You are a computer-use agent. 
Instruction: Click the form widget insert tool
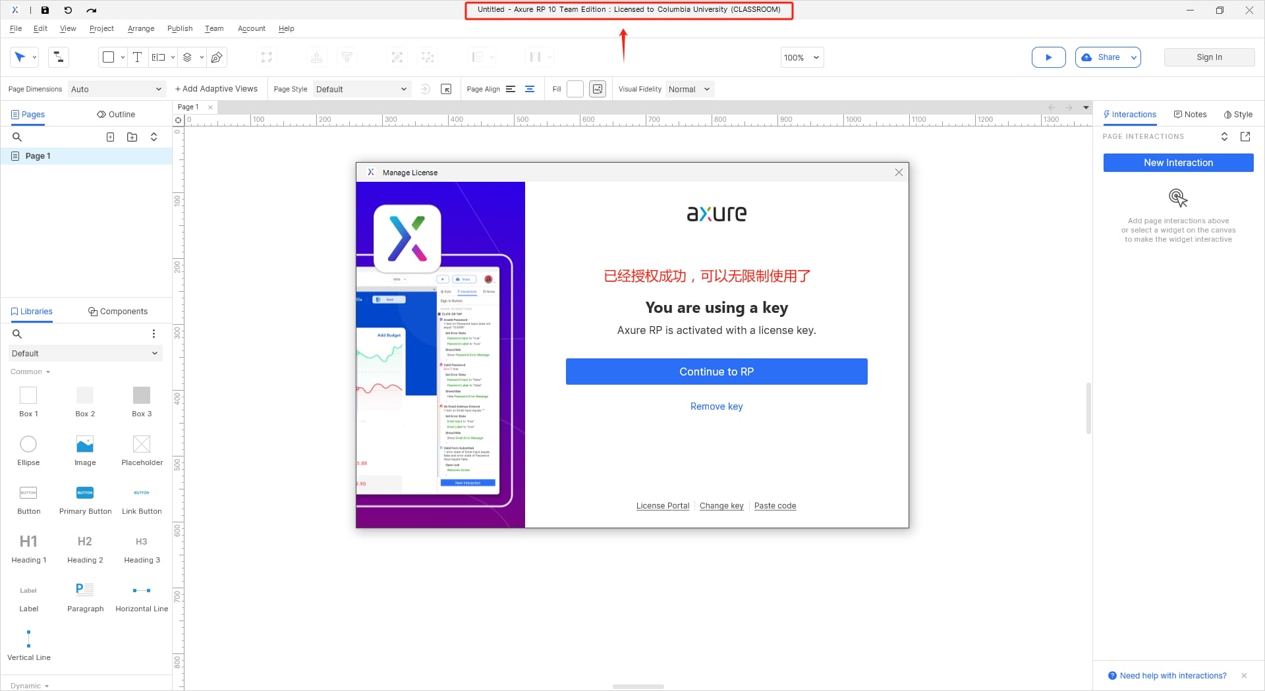[158, 57]
